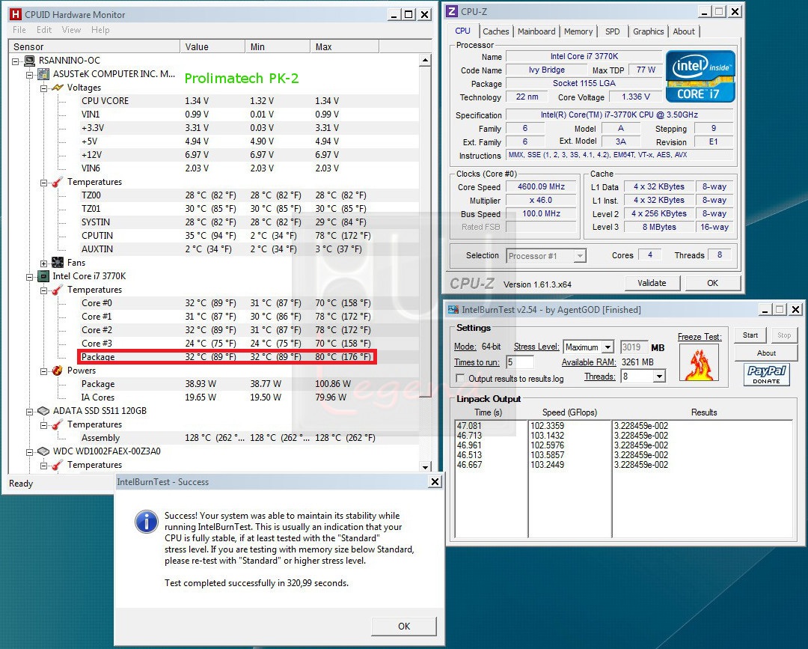Click the PayPal Donate button

tap(766, 374)
